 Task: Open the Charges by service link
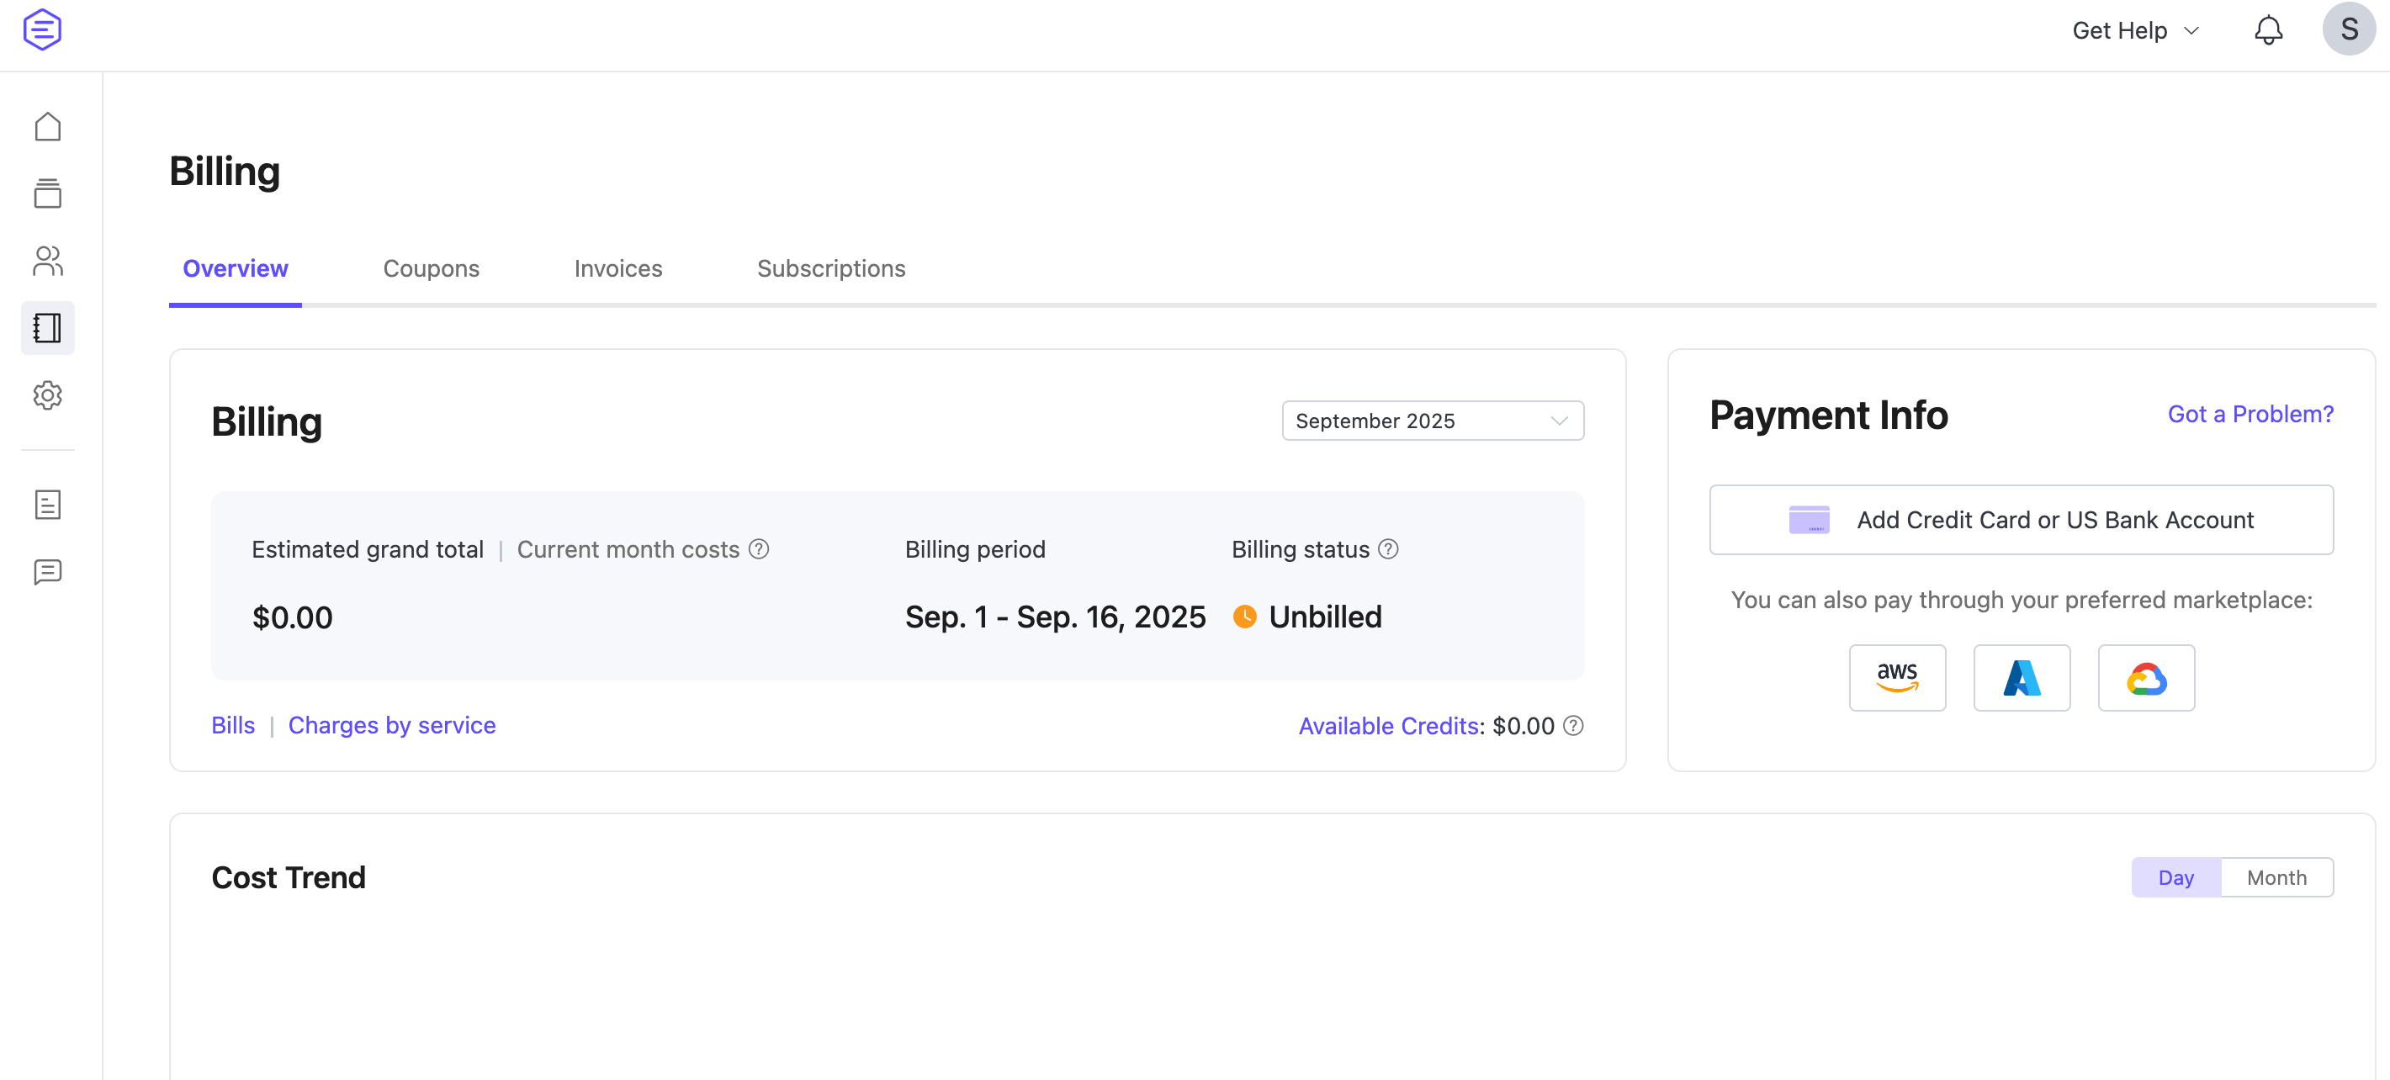[391, 725]
